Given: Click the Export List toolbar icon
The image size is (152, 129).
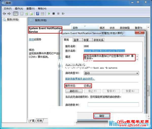Looking at the screenshot, I should 31,14.
